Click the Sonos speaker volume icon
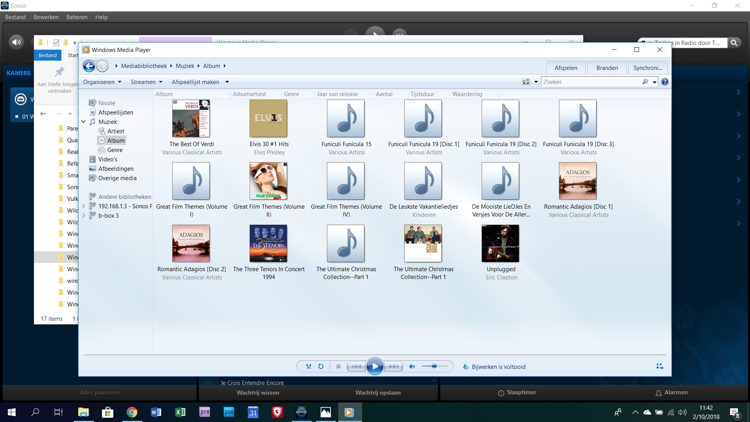This screenshot has height=422, width=750. [x=16, y=42]
